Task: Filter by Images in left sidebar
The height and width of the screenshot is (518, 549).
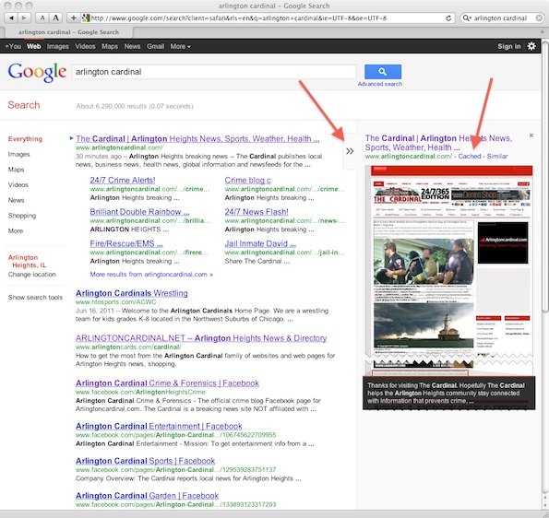Action: click(x=18, y=154)
